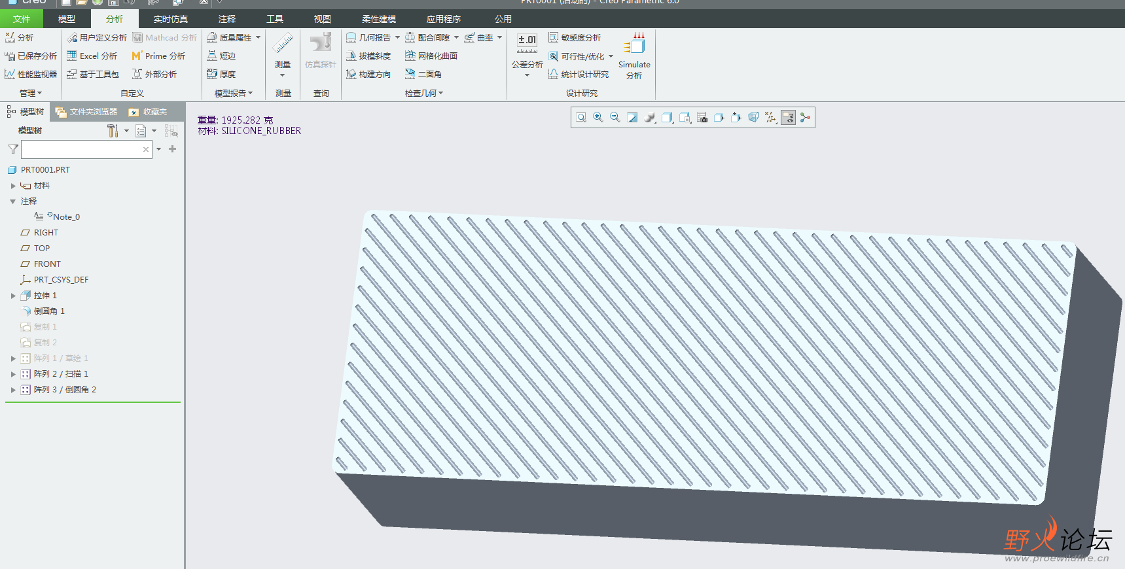Clear the model tree search box
The width and height of the screenshot is (1125, 569).
click(x=146, y=150)
